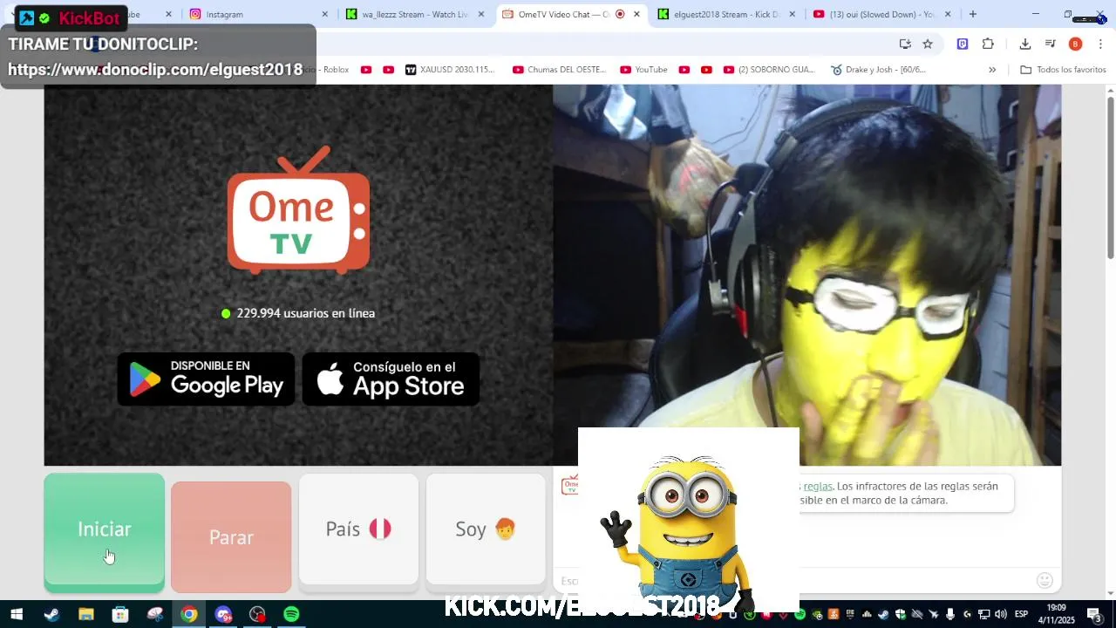This screenshot has width=1116, height=628.
Task: Click the OneDrive cloud tray icon
Action: [917, 615]
